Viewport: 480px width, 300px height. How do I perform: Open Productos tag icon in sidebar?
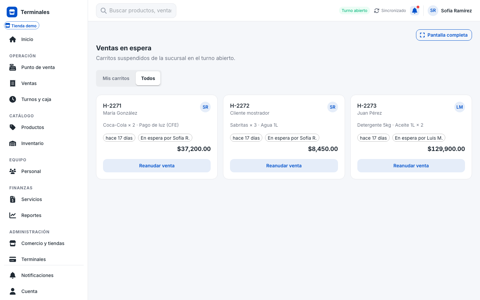[13, 127]
